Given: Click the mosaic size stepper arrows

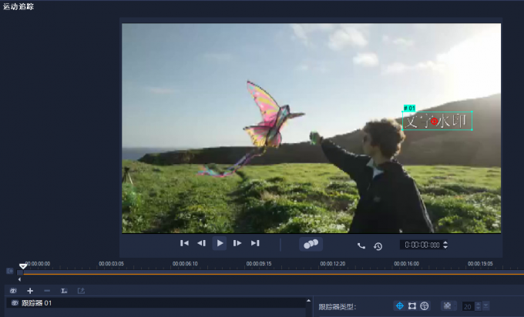Looking at the screenshot, I should pos(478,306).
